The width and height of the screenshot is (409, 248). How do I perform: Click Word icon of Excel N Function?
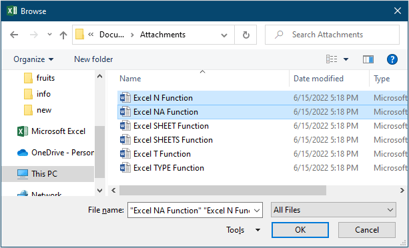coord(125,98)
